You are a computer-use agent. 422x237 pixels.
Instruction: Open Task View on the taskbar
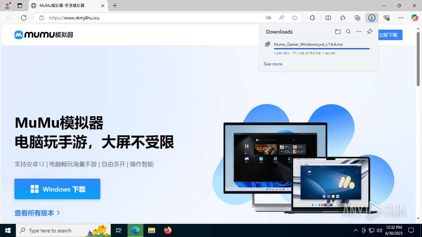[x=119, y=230]
